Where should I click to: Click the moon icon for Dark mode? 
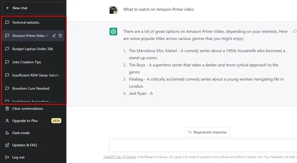click(x=7, y=133)
